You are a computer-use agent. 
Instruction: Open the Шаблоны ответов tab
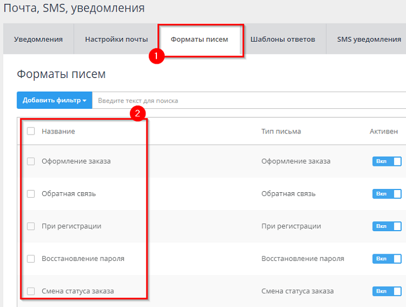click(x=283, y=40)
